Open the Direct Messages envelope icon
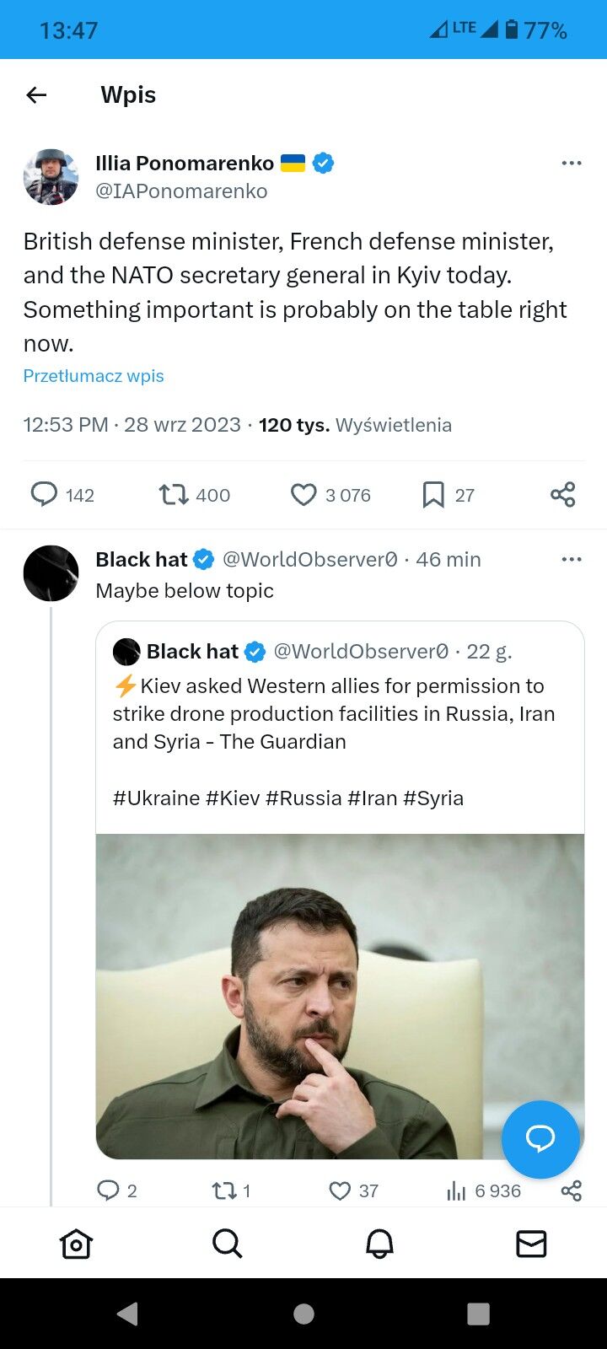The height and width of the screenshot is (1349, 607). (531, 1243)
